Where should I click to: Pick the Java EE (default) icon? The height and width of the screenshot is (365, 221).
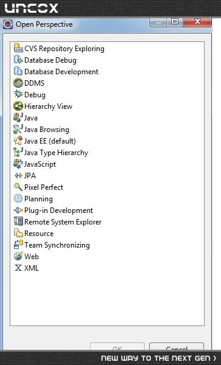pyautogui.click(x=18, y=141)
